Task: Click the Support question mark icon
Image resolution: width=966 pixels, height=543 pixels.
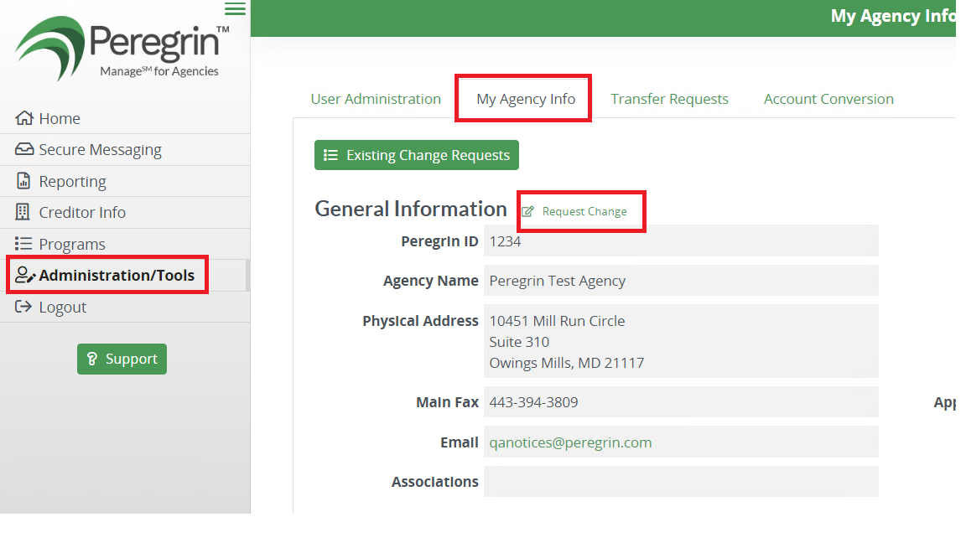Action: pyautogui.click(x=91, y=359)
